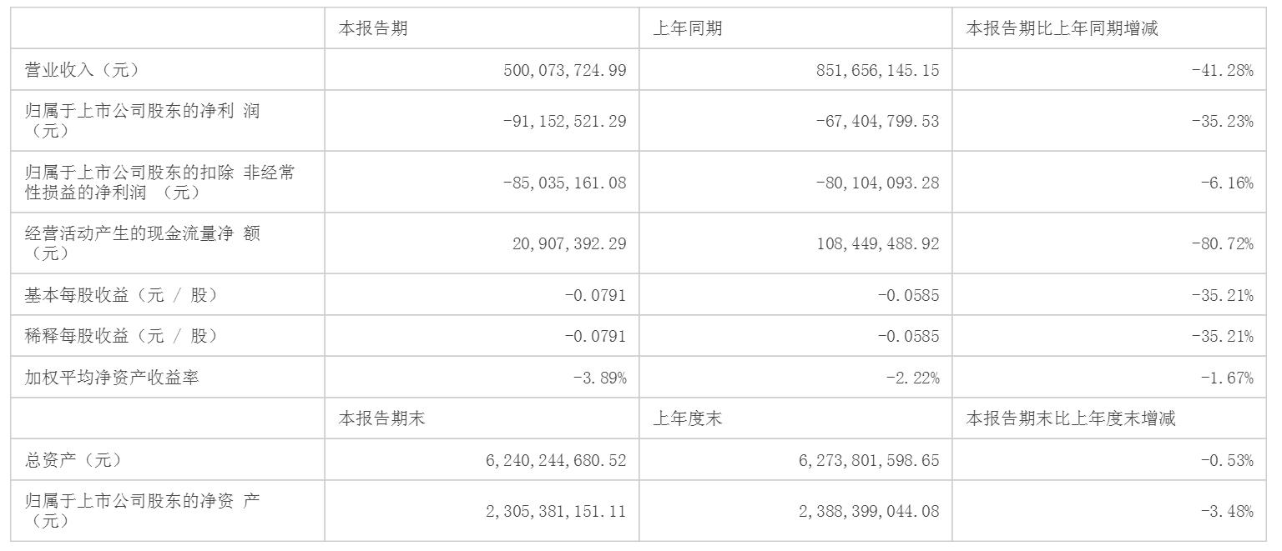Select net assets value 2,305,381,151.11
Viewport: 1282px width, 551px height.
pos(554,511)
